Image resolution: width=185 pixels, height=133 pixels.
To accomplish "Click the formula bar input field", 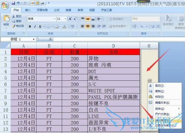I will pos(119,39).
